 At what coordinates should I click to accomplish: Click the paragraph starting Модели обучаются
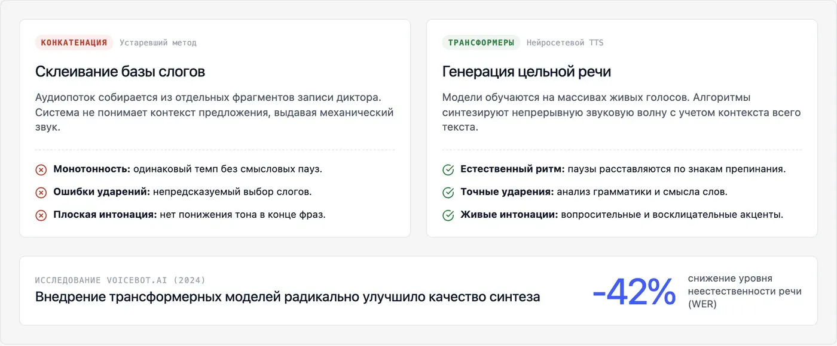click(622, 112)
